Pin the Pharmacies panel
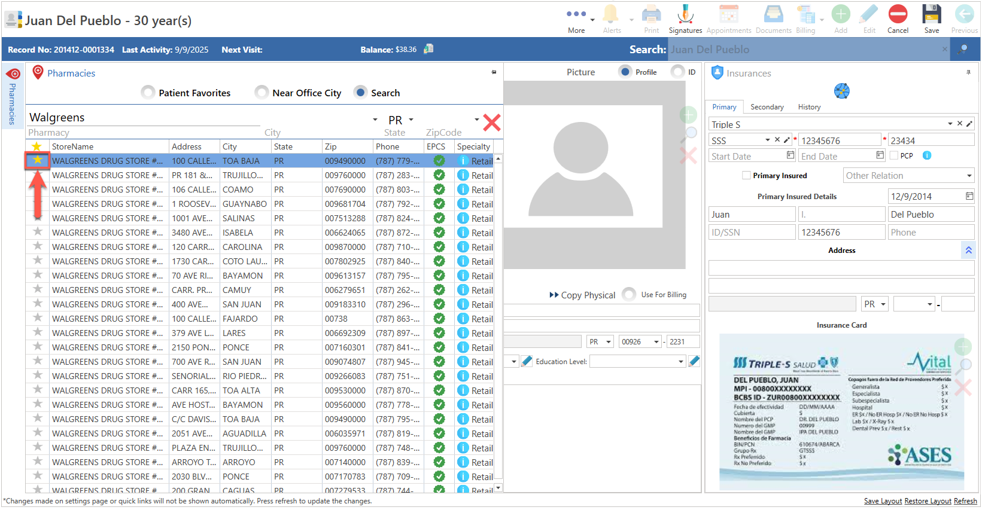The image size is (982, 510). pyautogui.click(x=494, y=72)
